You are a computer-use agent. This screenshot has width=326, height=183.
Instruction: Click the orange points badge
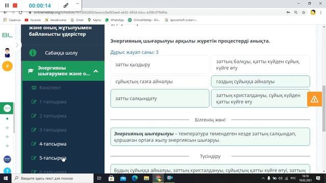(7, 66)
